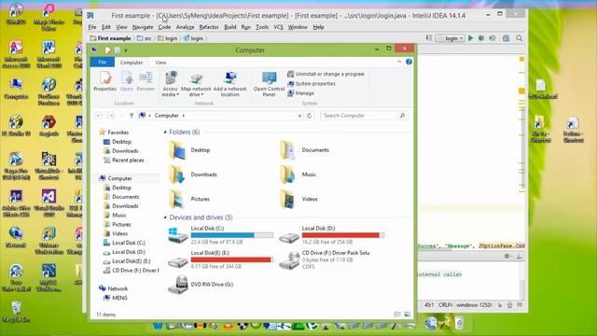
Task: Switch to the View ribbon tab
Action: click(x=160, y=63)
